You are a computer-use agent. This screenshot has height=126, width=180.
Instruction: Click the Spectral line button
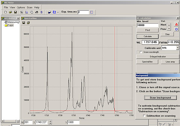tap(147, 62)
